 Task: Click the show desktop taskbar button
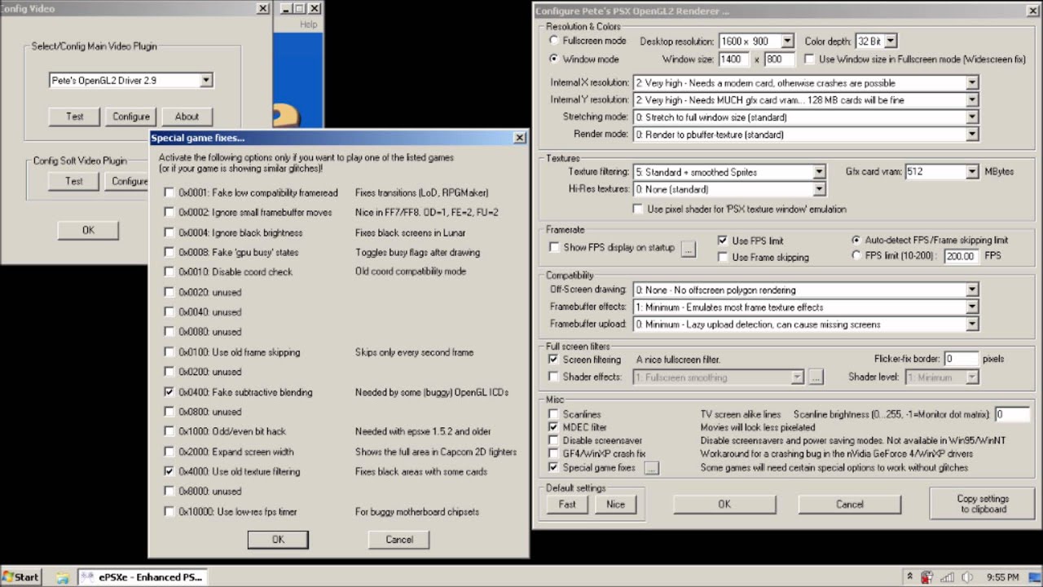click(1036, 577)
